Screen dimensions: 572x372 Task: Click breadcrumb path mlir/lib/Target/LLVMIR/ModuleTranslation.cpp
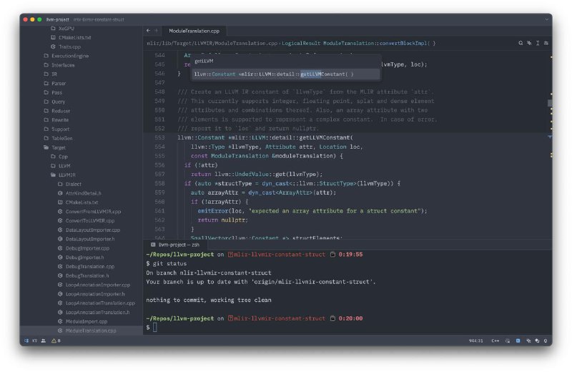[212, 43]
